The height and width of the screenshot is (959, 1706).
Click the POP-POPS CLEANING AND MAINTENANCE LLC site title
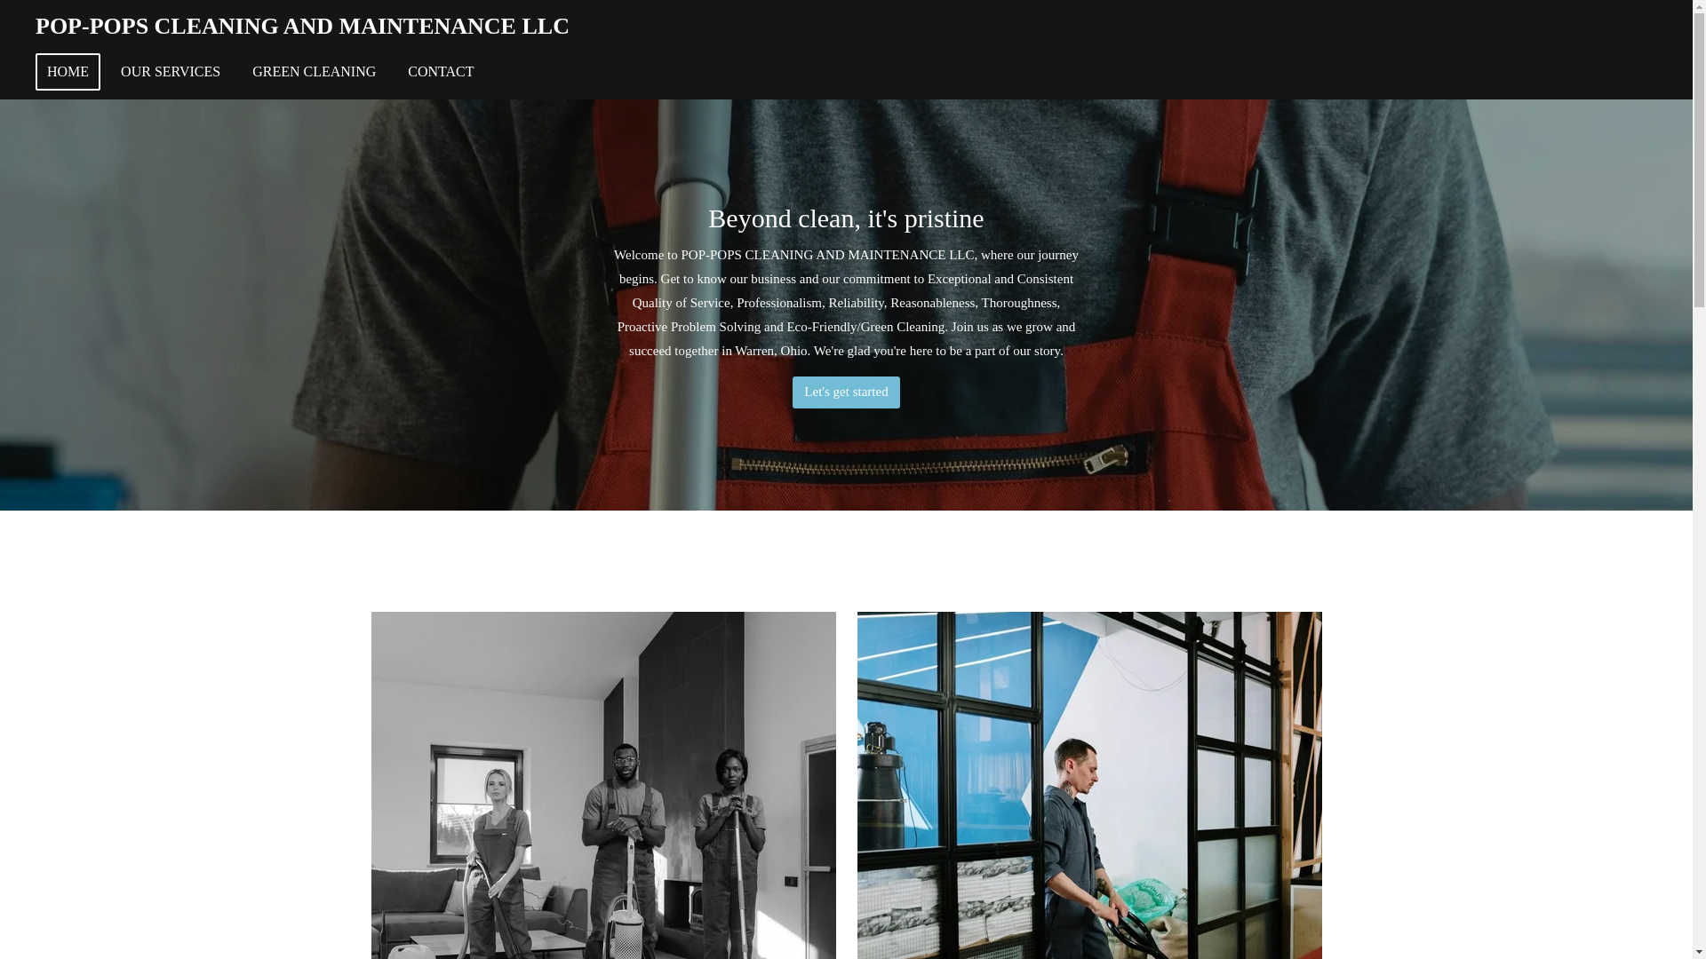(x=302, y=26)
